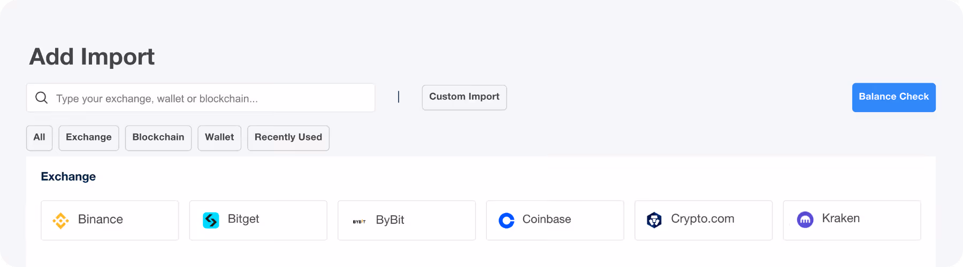
Task: Show Recently Used imports
Action: [288, 138]
